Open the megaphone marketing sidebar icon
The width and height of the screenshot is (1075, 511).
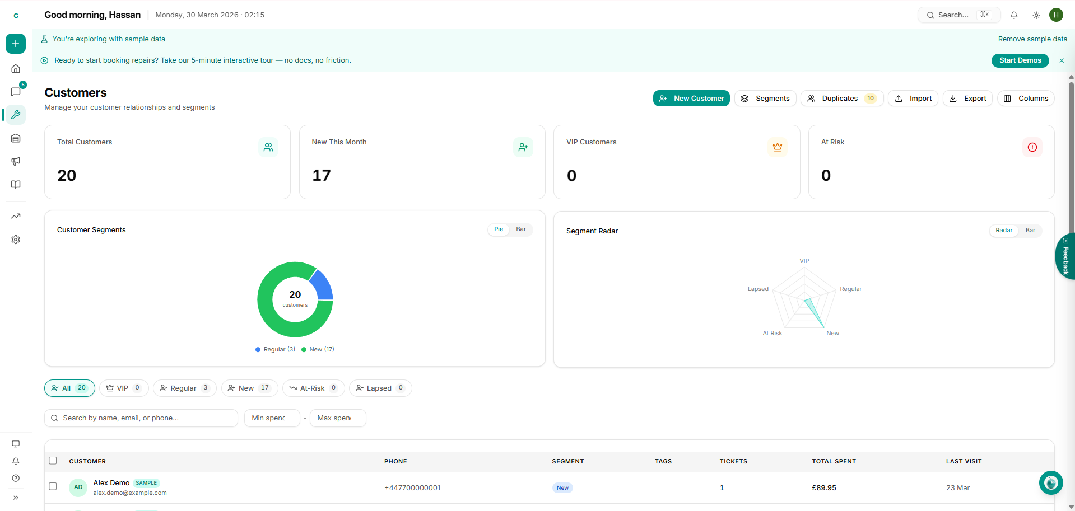16,161
